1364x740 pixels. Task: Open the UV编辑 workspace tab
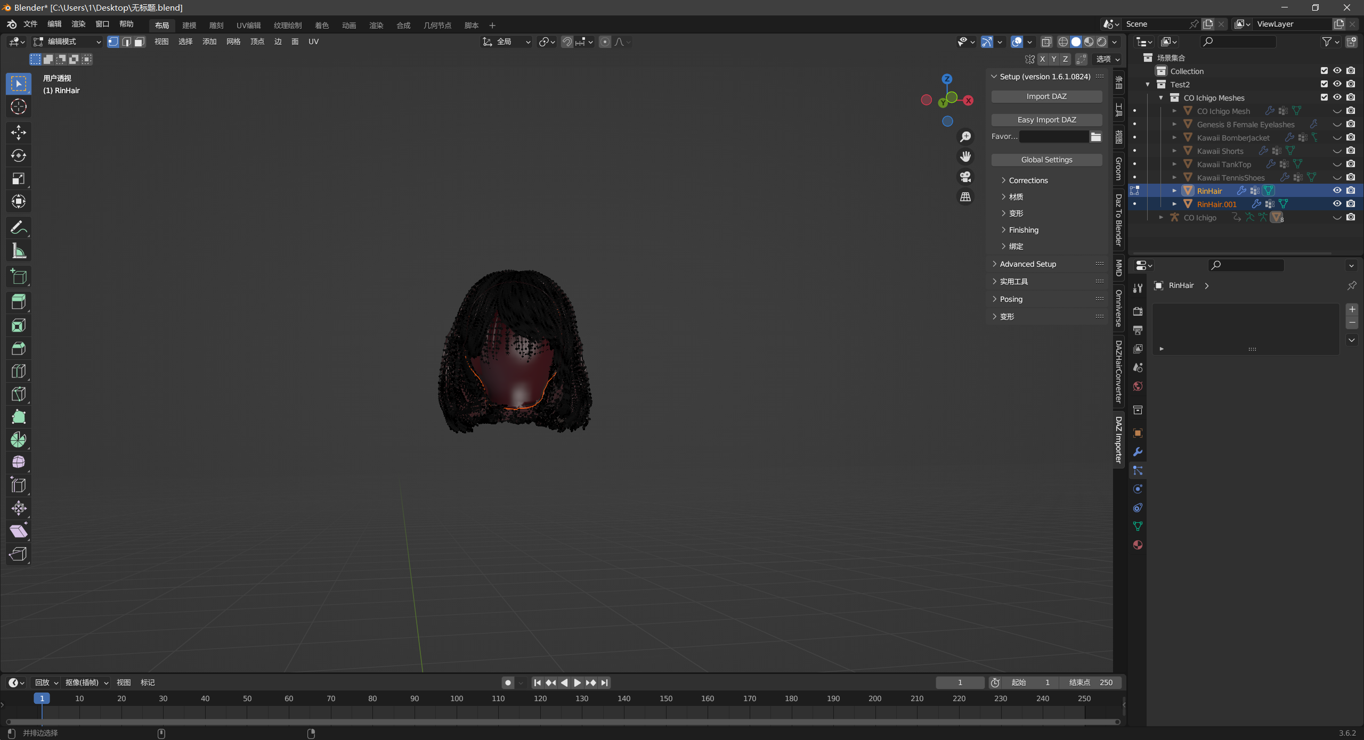[x=248, y=25]
